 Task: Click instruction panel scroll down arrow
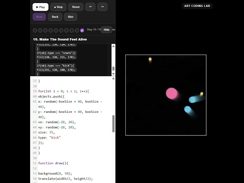[114, 74]
